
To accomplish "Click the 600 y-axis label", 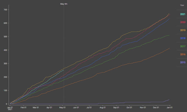I will (5, 23).
